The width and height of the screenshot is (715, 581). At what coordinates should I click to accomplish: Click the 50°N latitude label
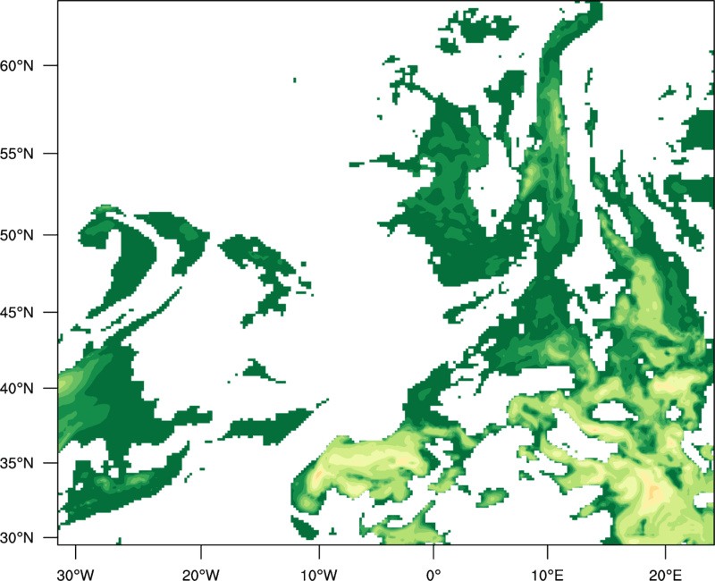[17, 235]
